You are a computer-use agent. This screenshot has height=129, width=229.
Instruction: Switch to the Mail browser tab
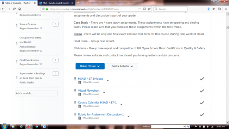point(56,3)
